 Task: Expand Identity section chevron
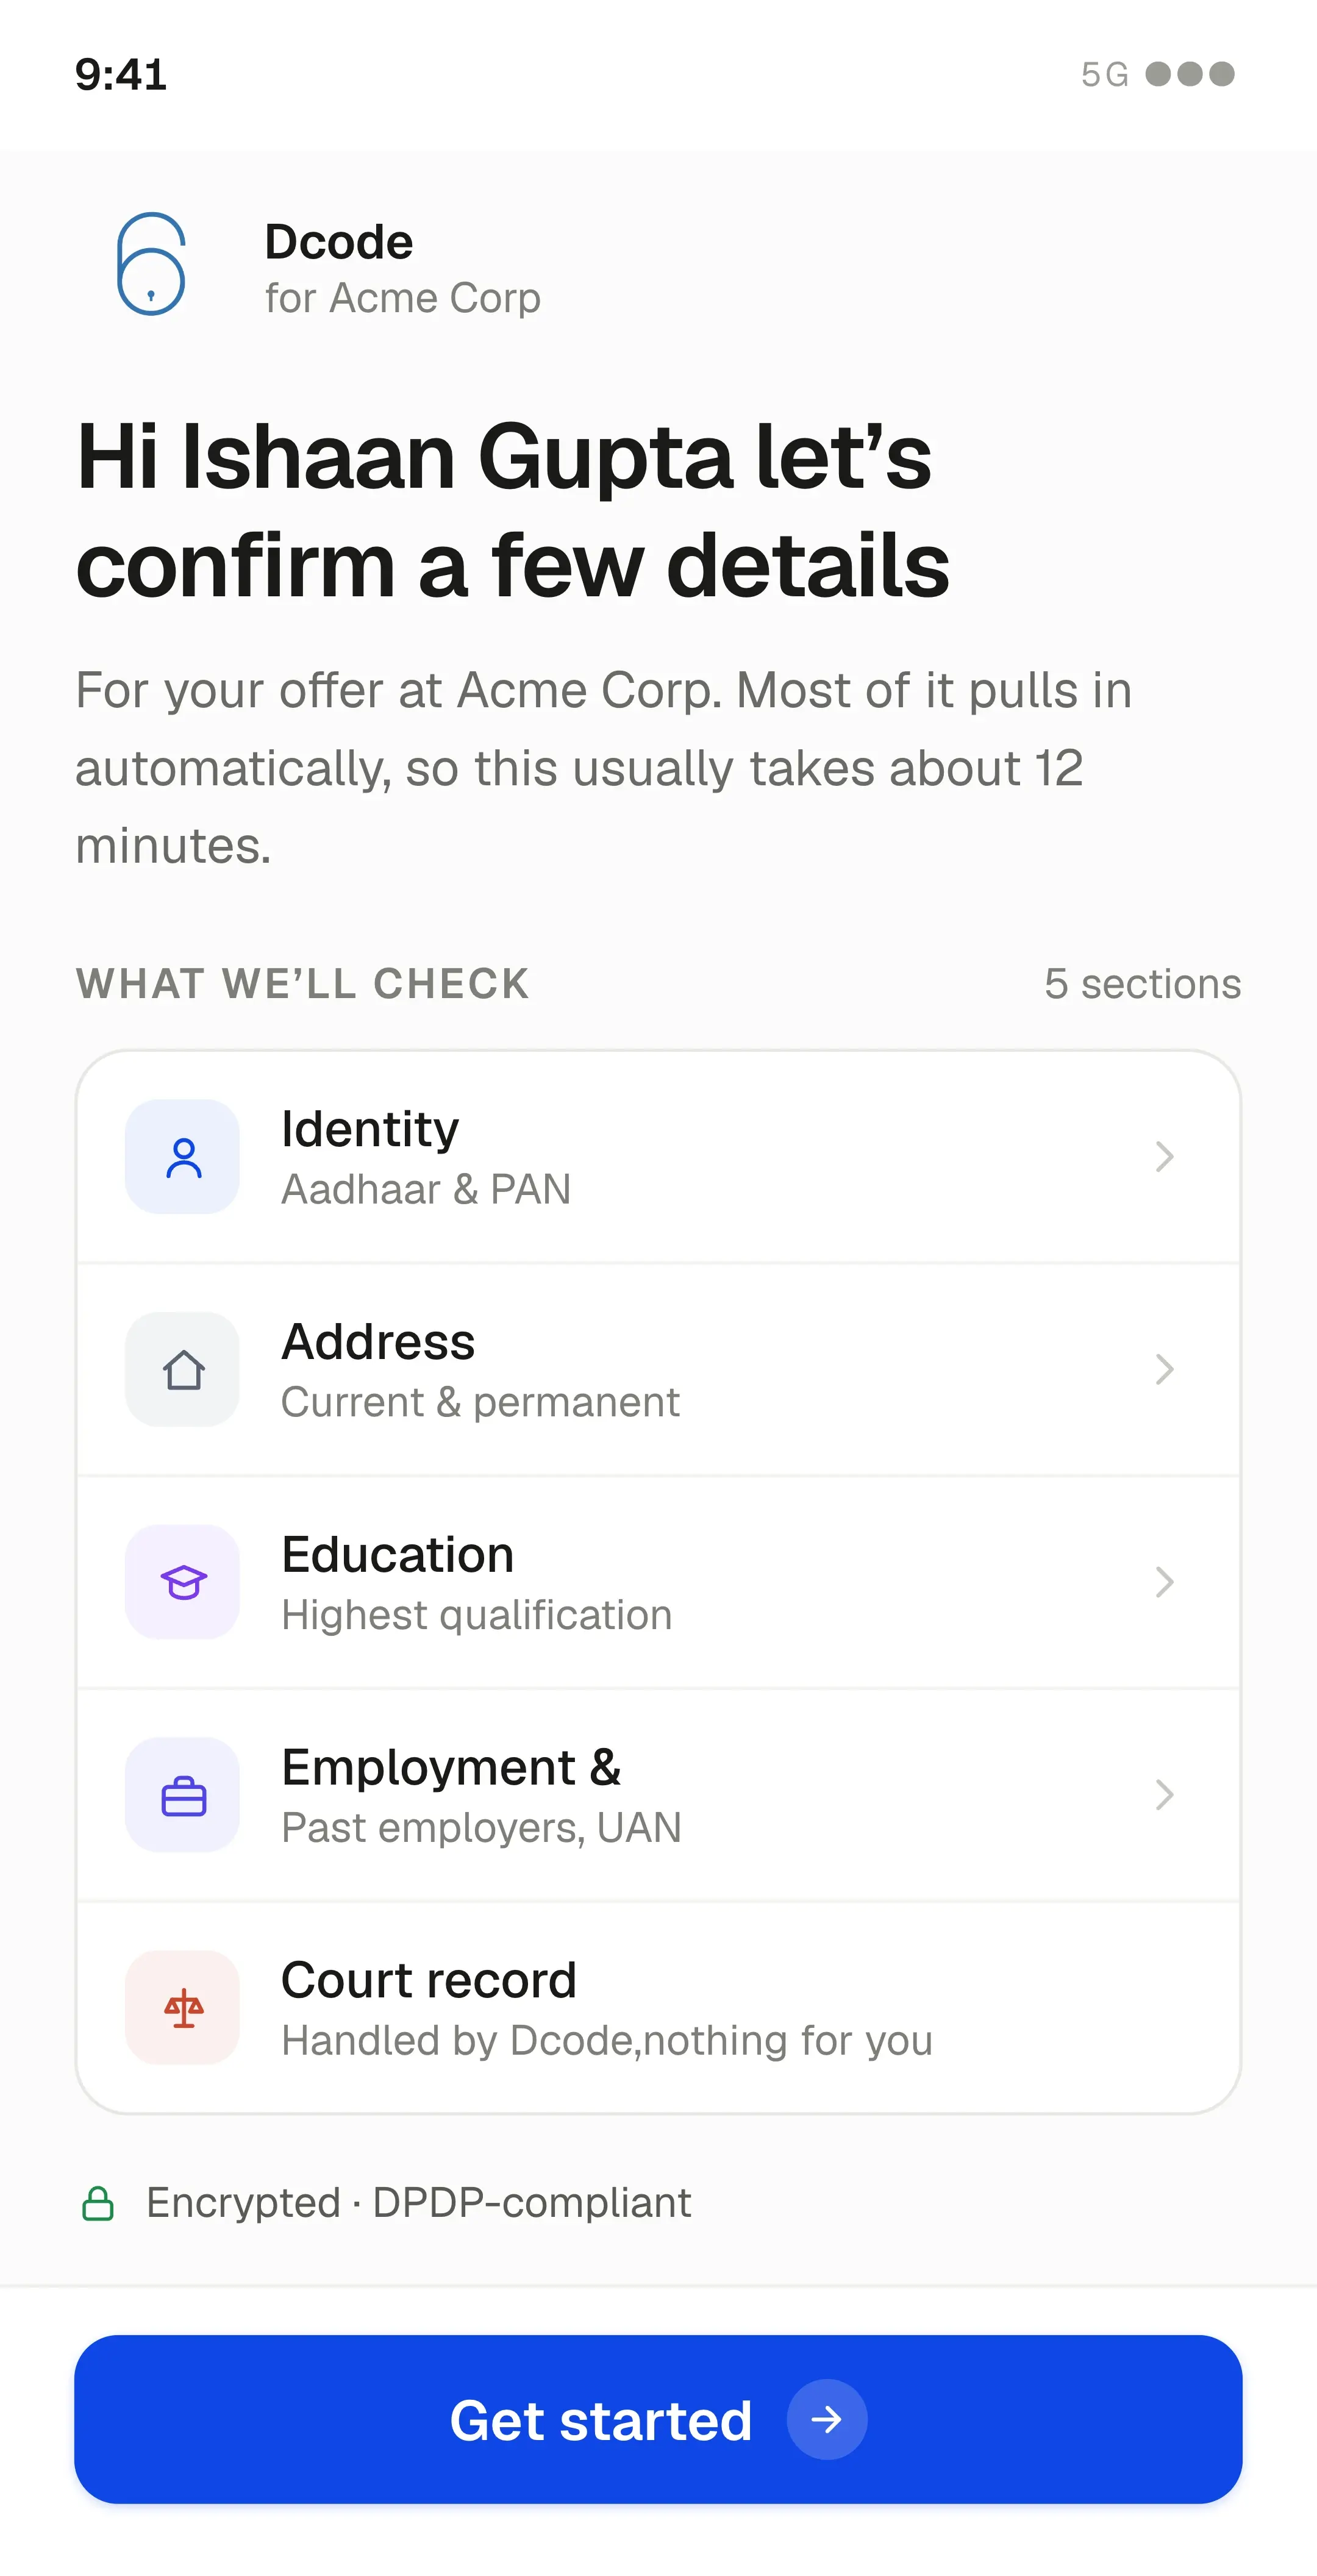(x=1164, y=1157)
